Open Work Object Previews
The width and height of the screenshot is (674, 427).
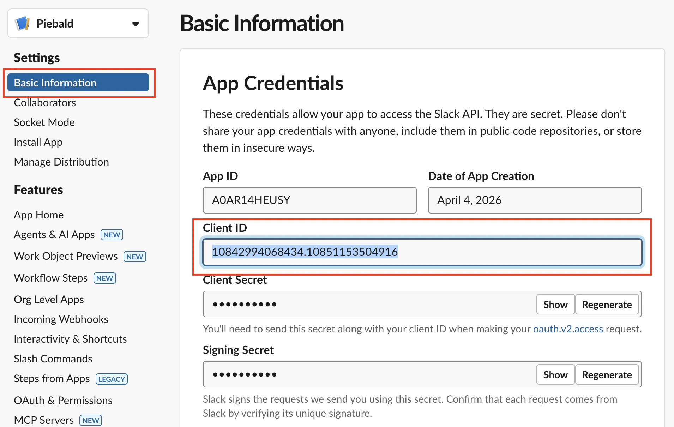tap(66, 256)
